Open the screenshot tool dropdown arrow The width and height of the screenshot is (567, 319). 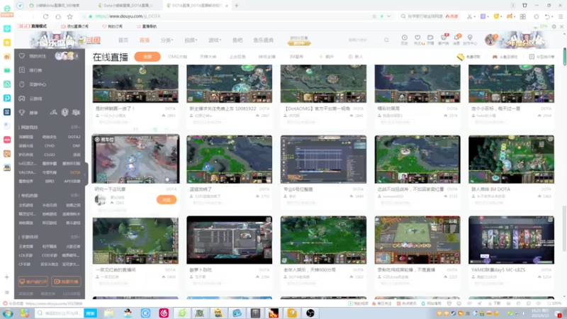(474, 16)
